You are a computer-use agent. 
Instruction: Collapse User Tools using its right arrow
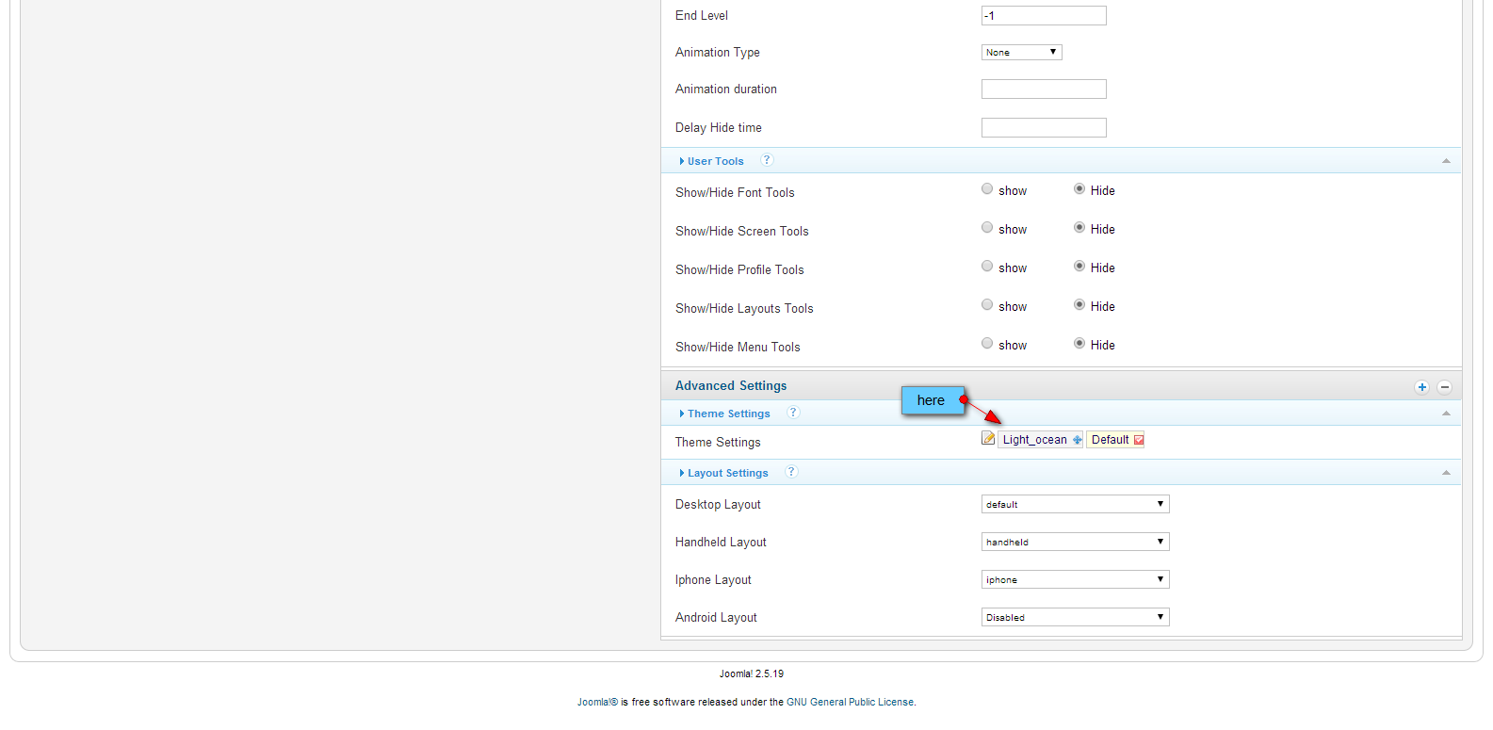click(x=1446, y=161)
